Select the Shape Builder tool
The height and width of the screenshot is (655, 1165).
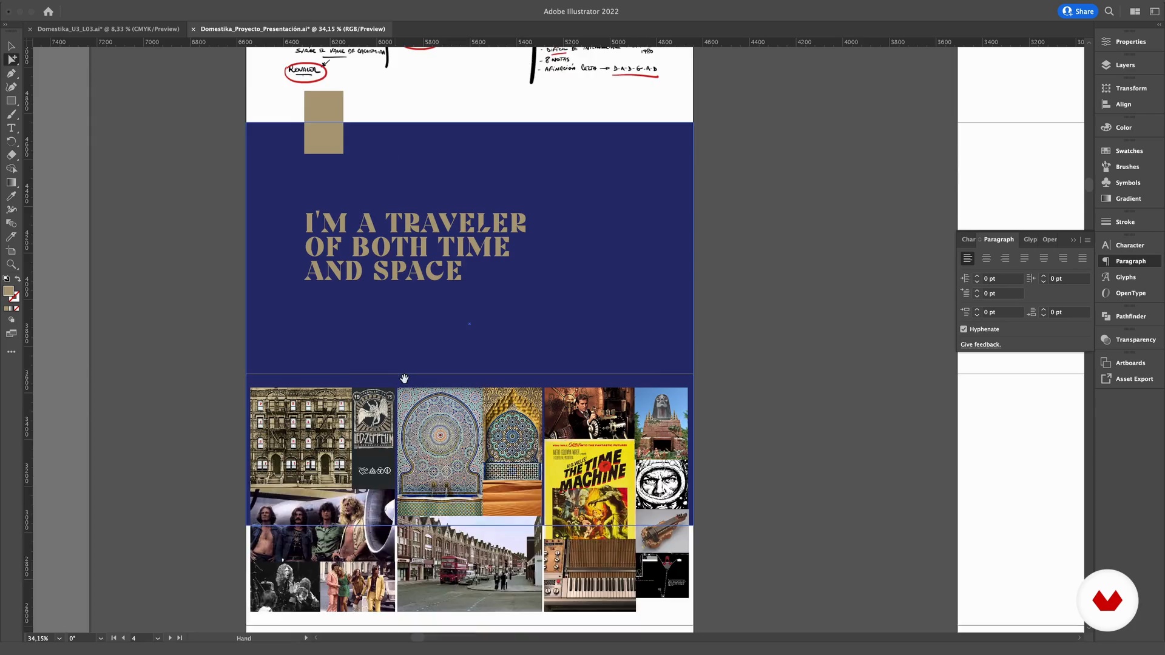click(x=12, y=169)
